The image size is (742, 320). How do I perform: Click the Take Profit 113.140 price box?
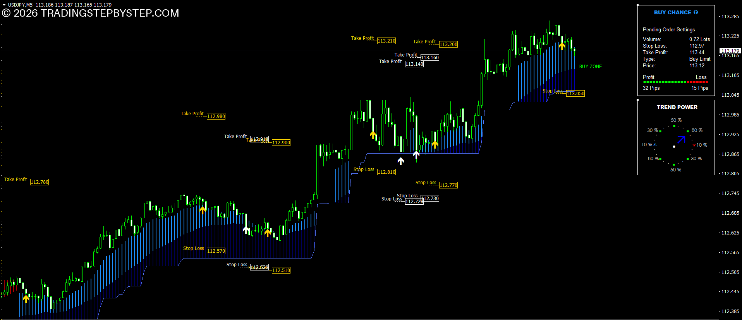tap(414, 64)
